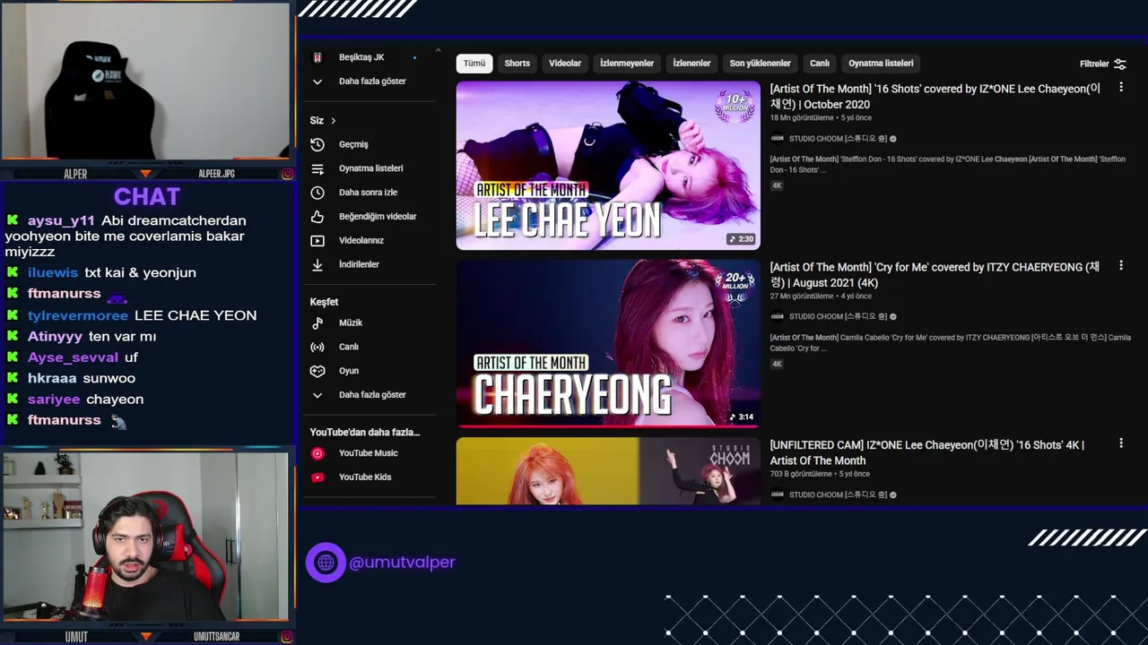Open Filtreler filter sliders icon

click(x=1119, y=64)
